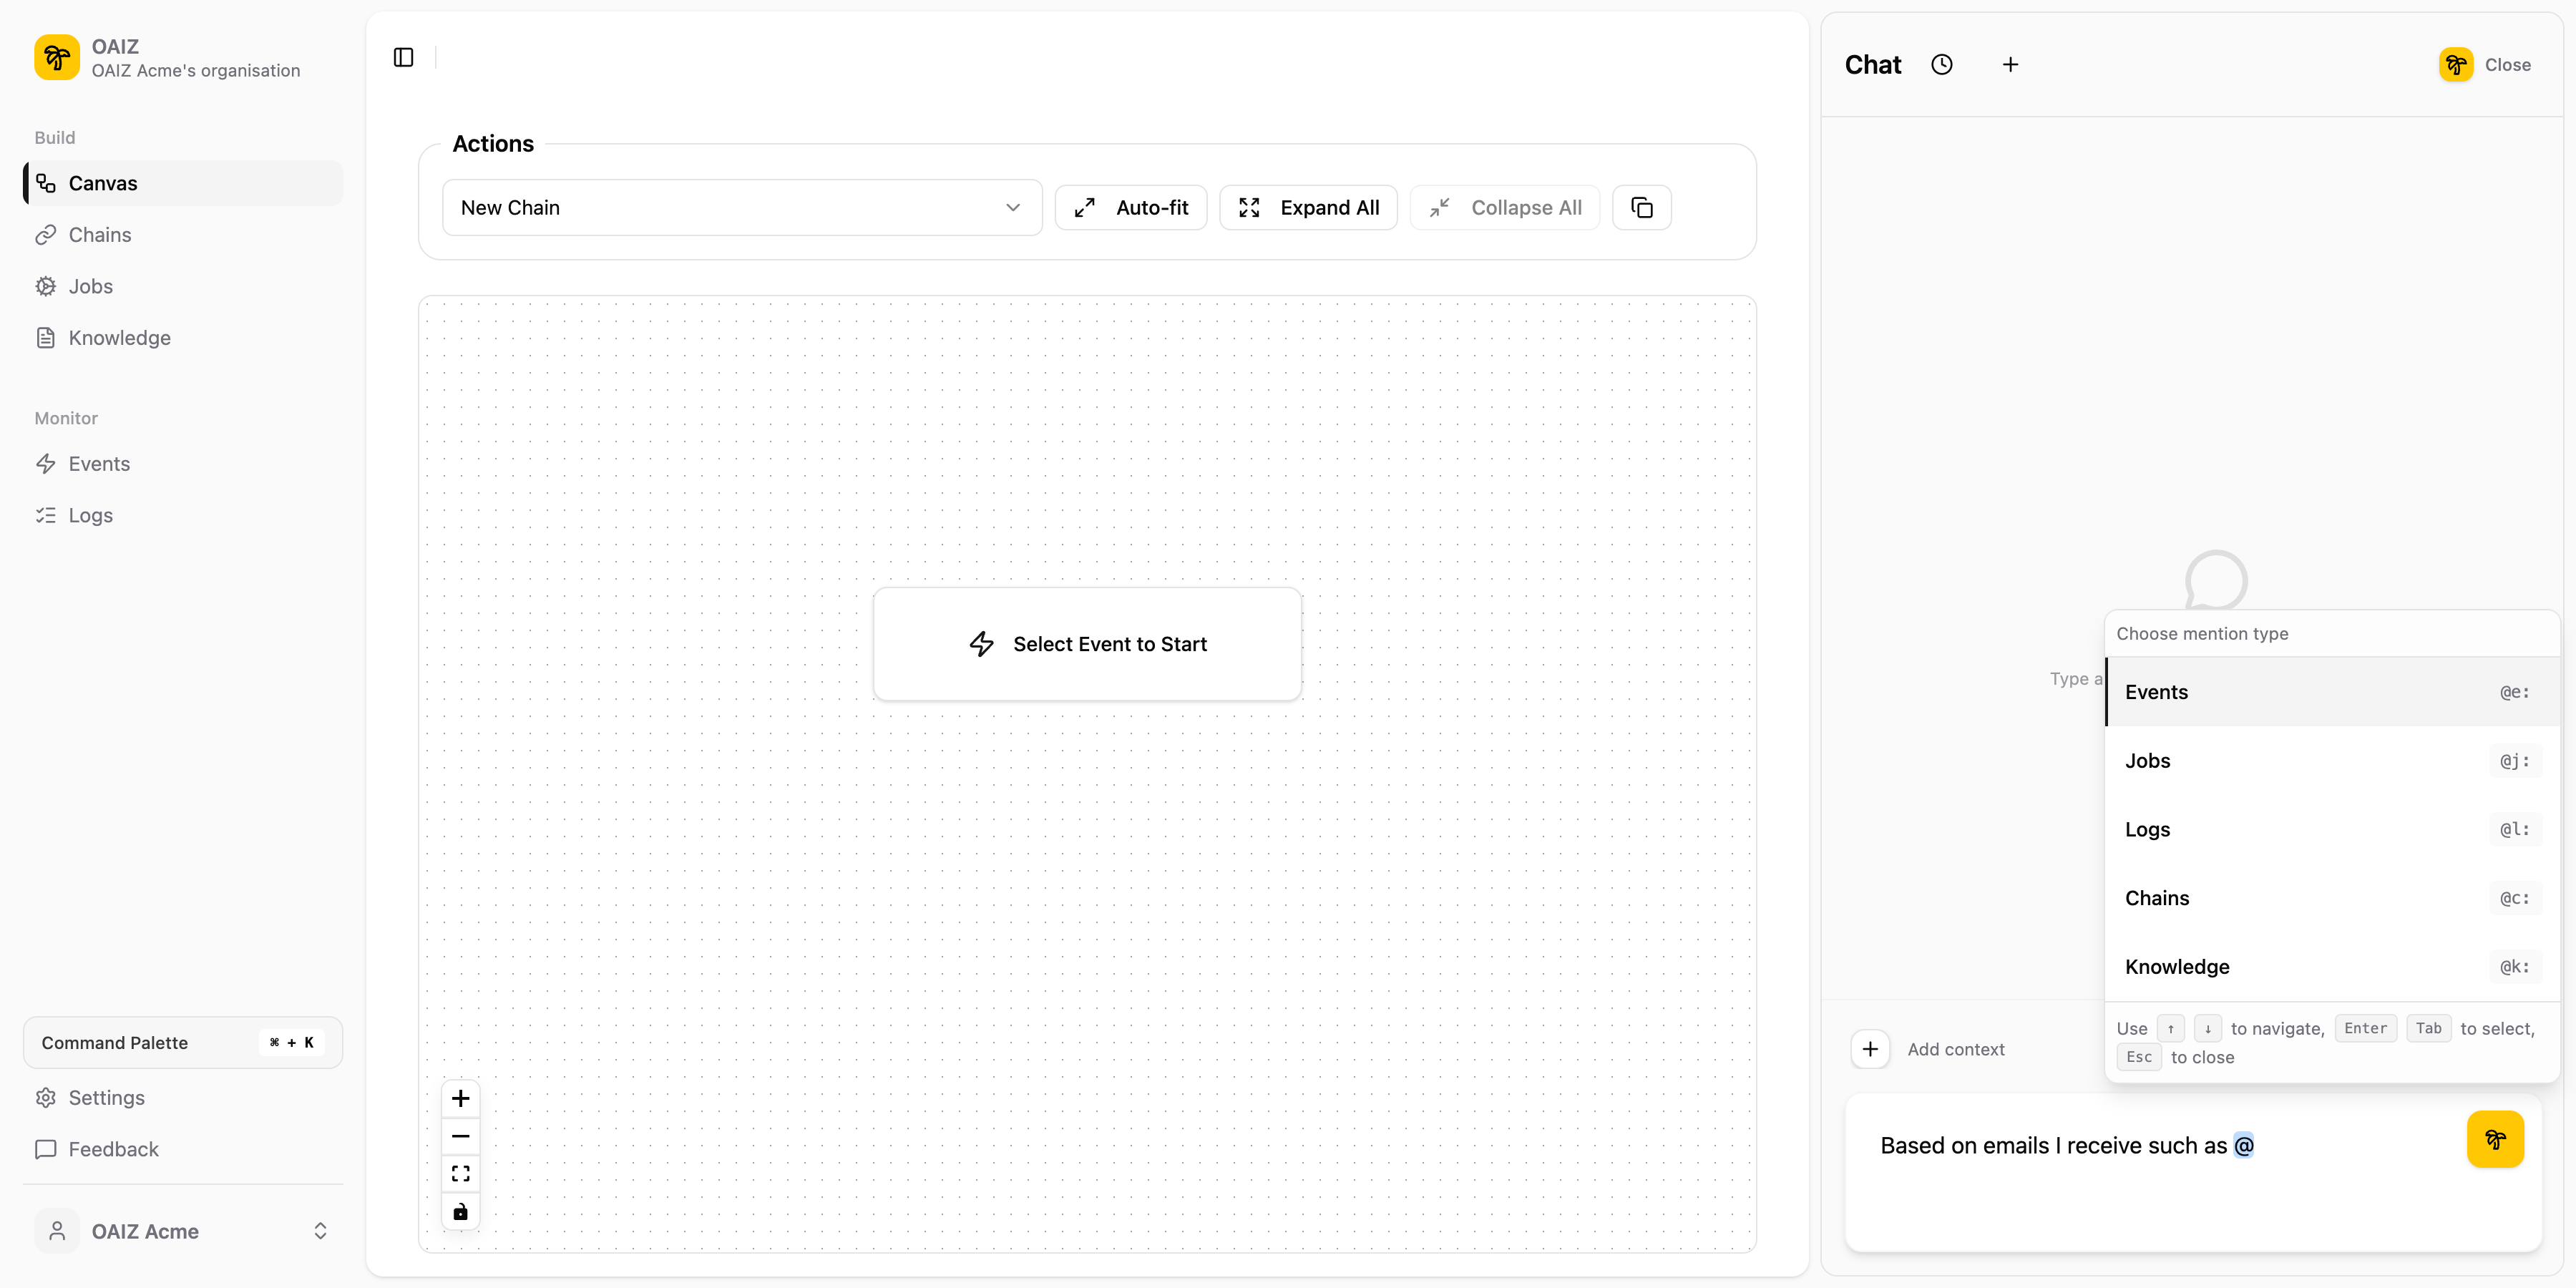Open the Jobs section in sidebar
2576x1288 pixels.
[x=91, y=286]
